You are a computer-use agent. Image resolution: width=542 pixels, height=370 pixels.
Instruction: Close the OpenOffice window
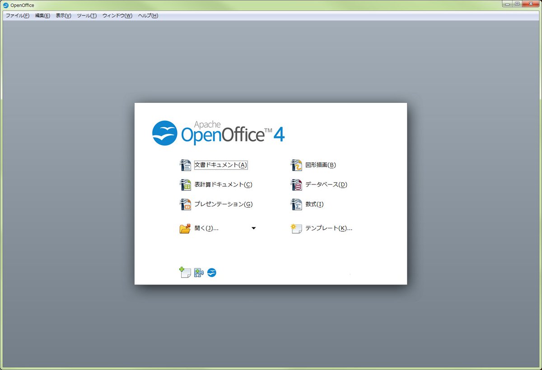tap(530, 4)
